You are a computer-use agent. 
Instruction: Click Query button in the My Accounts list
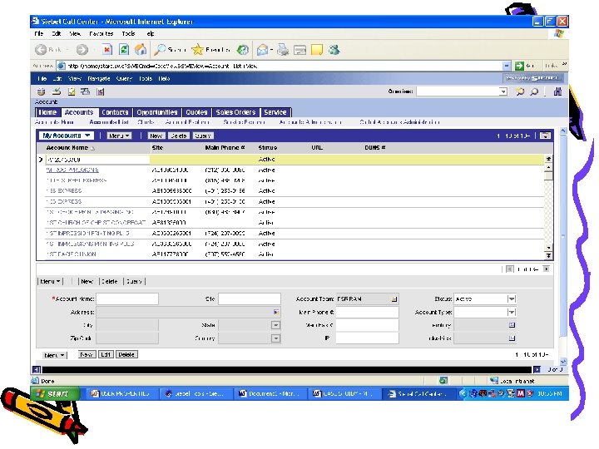pos(202,136)
